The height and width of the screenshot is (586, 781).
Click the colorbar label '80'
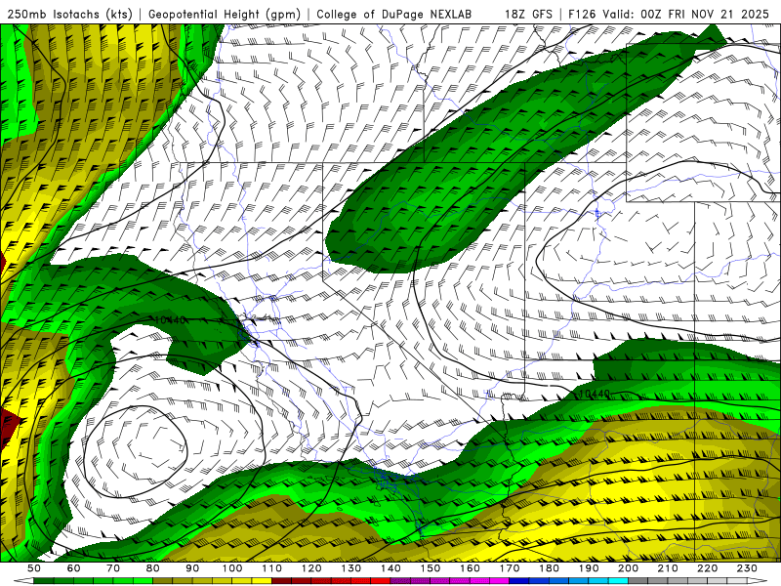click(153, 568)
